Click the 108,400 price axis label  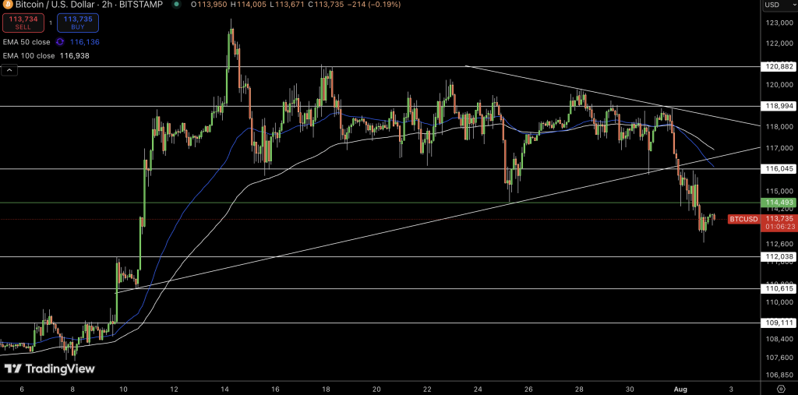779,338
